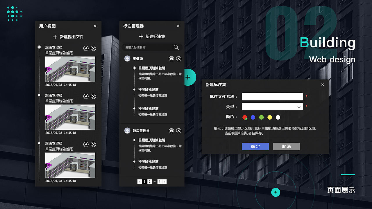The width and height of the screenshot is (372, 209).
Task: Select the third view's timeline radio dot
Action: (39, 143)
